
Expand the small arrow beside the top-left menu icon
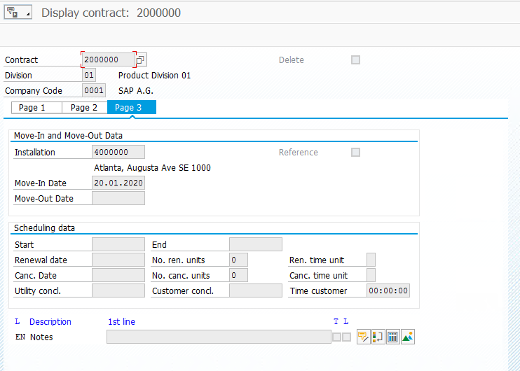(x=28, y=14)
